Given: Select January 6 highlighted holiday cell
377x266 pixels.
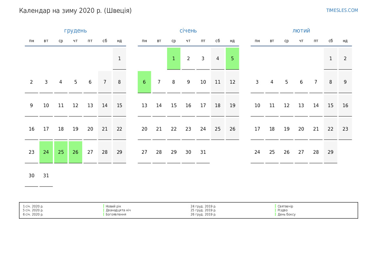Looking at the screenshot, I should pyautogui.click(x=144, y=82).
